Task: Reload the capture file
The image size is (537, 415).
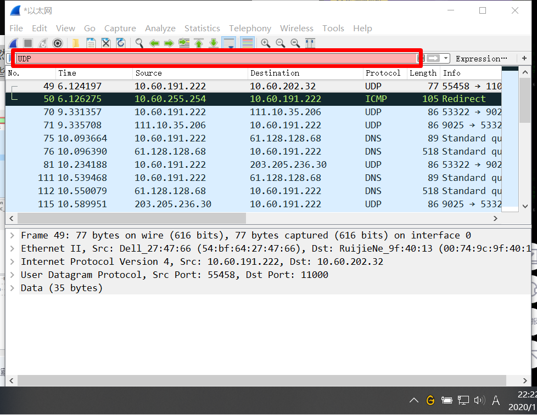Action: tap(121, 43)
